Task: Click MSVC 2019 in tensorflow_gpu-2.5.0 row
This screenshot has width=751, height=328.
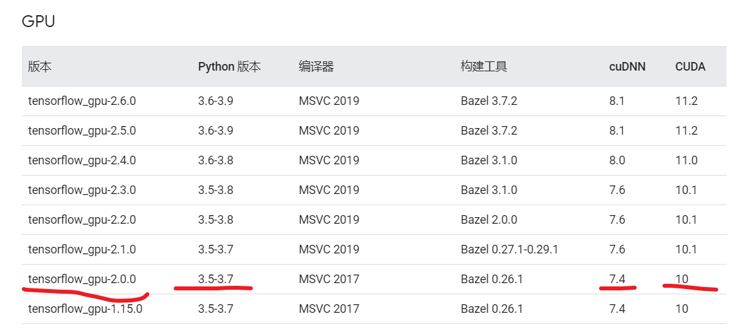Action: (x=329, y=131)
